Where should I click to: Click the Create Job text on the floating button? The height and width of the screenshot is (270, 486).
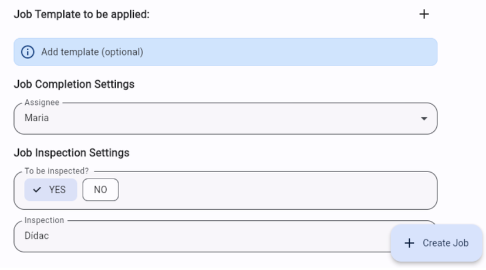tap(446, 243)
